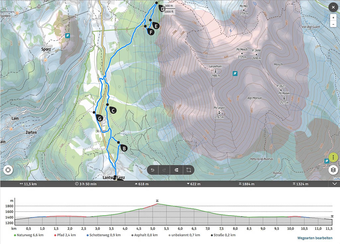Viewport: 340px width, 244px height.
Task: Zoom in with the plus button
Action: [333, 17]
